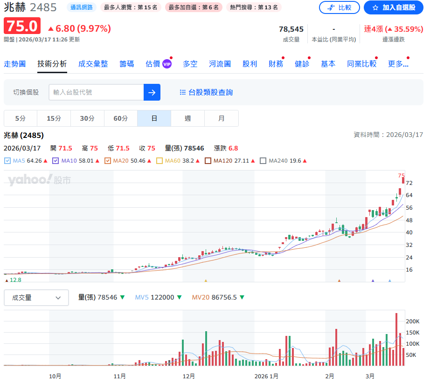
Task: Click the compare arrows icon on 比較
Action: coord(331,7)
